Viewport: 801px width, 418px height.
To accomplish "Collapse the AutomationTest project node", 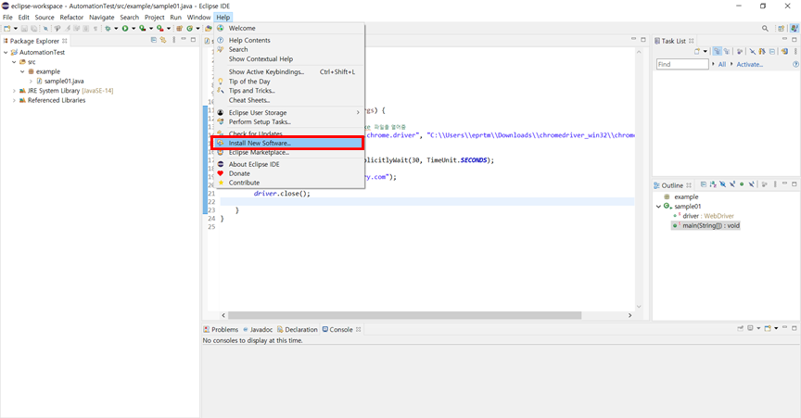I will click(x=6, y=52).
